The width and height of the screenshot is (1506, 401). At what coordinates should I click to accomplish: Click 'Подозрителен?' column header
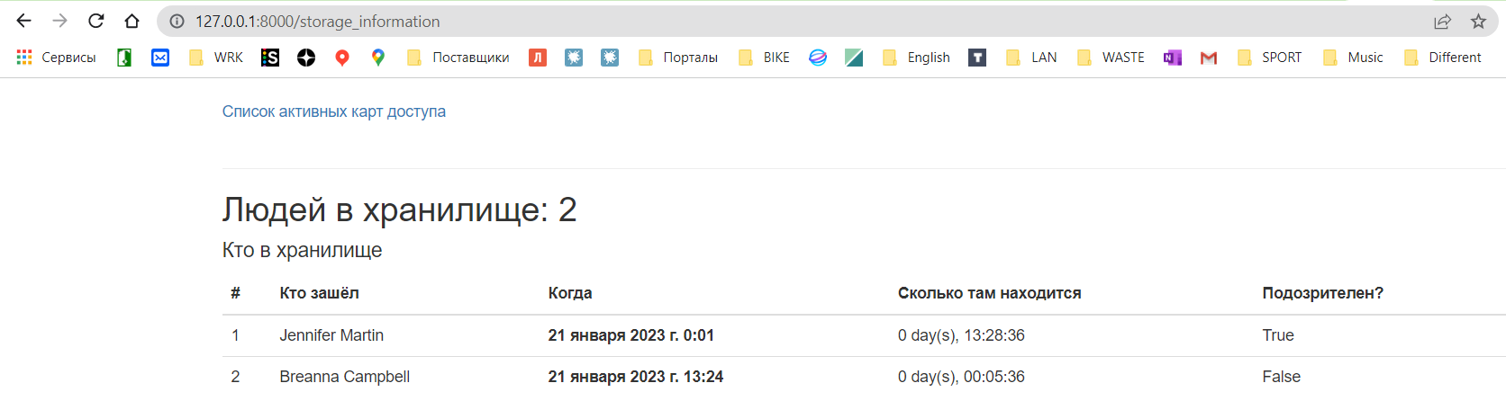(x=1323, y=293)
